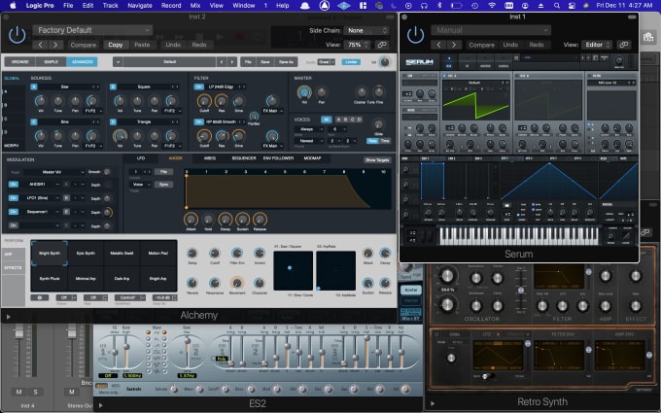Click the Serum master volume knob
The width and height of the screenshot is (661, 413).
coord(619,60)
